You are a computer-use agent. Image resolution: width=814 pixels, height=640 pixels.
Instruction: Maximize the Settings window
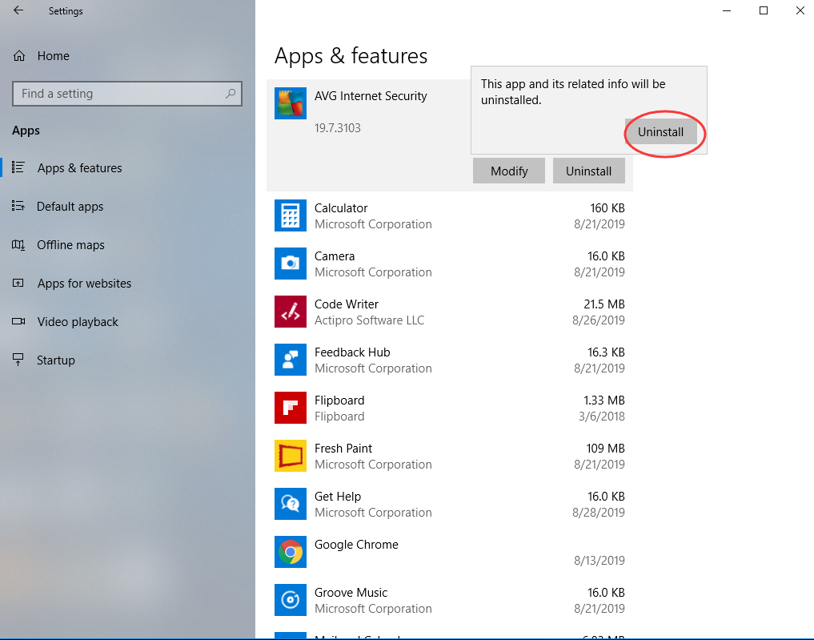(x=763, y=10)
